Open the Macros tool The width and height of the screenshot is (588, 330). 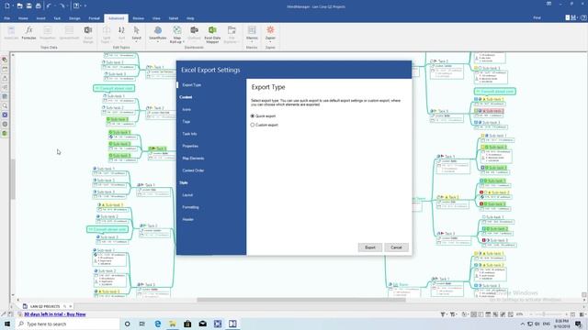coord(252,33)
